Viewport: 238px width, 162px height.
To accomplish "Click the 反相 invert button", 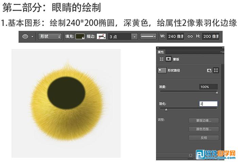I will coord(204,138).
